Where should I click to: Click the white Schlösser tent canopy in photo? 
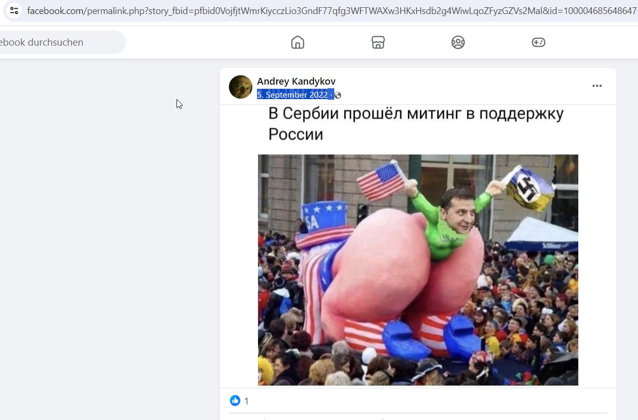tap(541, 235)
